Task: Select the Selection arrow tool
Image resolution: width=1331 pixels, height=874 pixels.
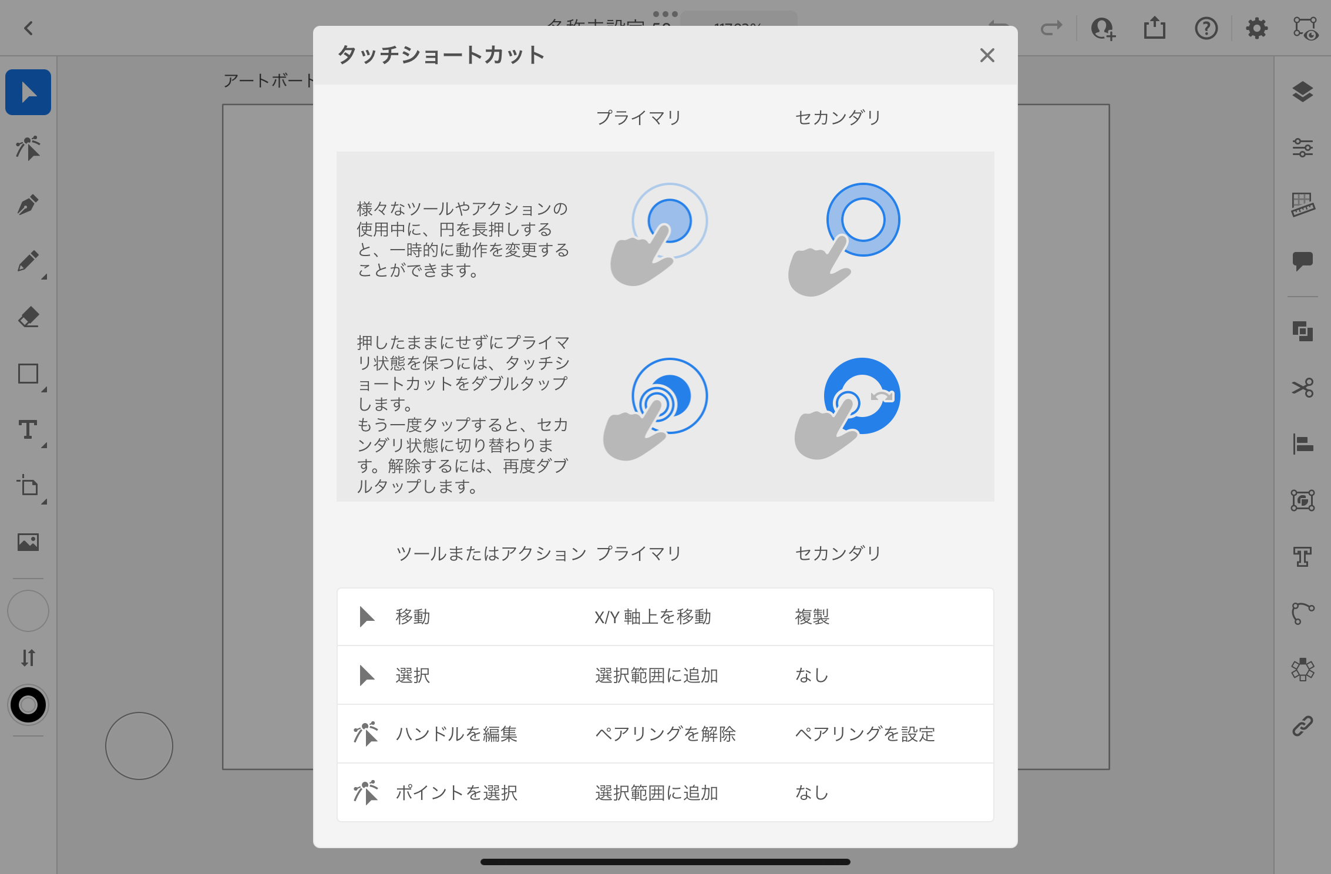Action: [x=28, y=92]
